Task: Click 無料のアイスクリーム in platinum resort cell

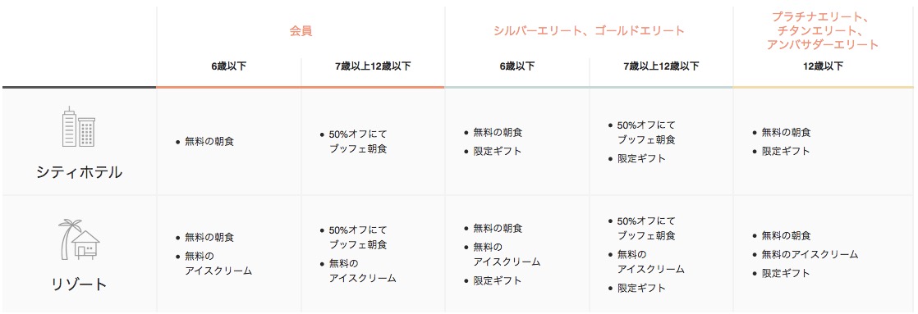Action: (810, 254)
